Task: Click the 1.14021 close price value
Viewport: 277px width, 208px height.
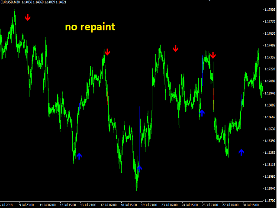Action: [61, 2]
